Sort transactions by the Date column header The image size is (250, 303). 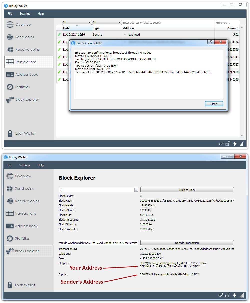[77, 28]
